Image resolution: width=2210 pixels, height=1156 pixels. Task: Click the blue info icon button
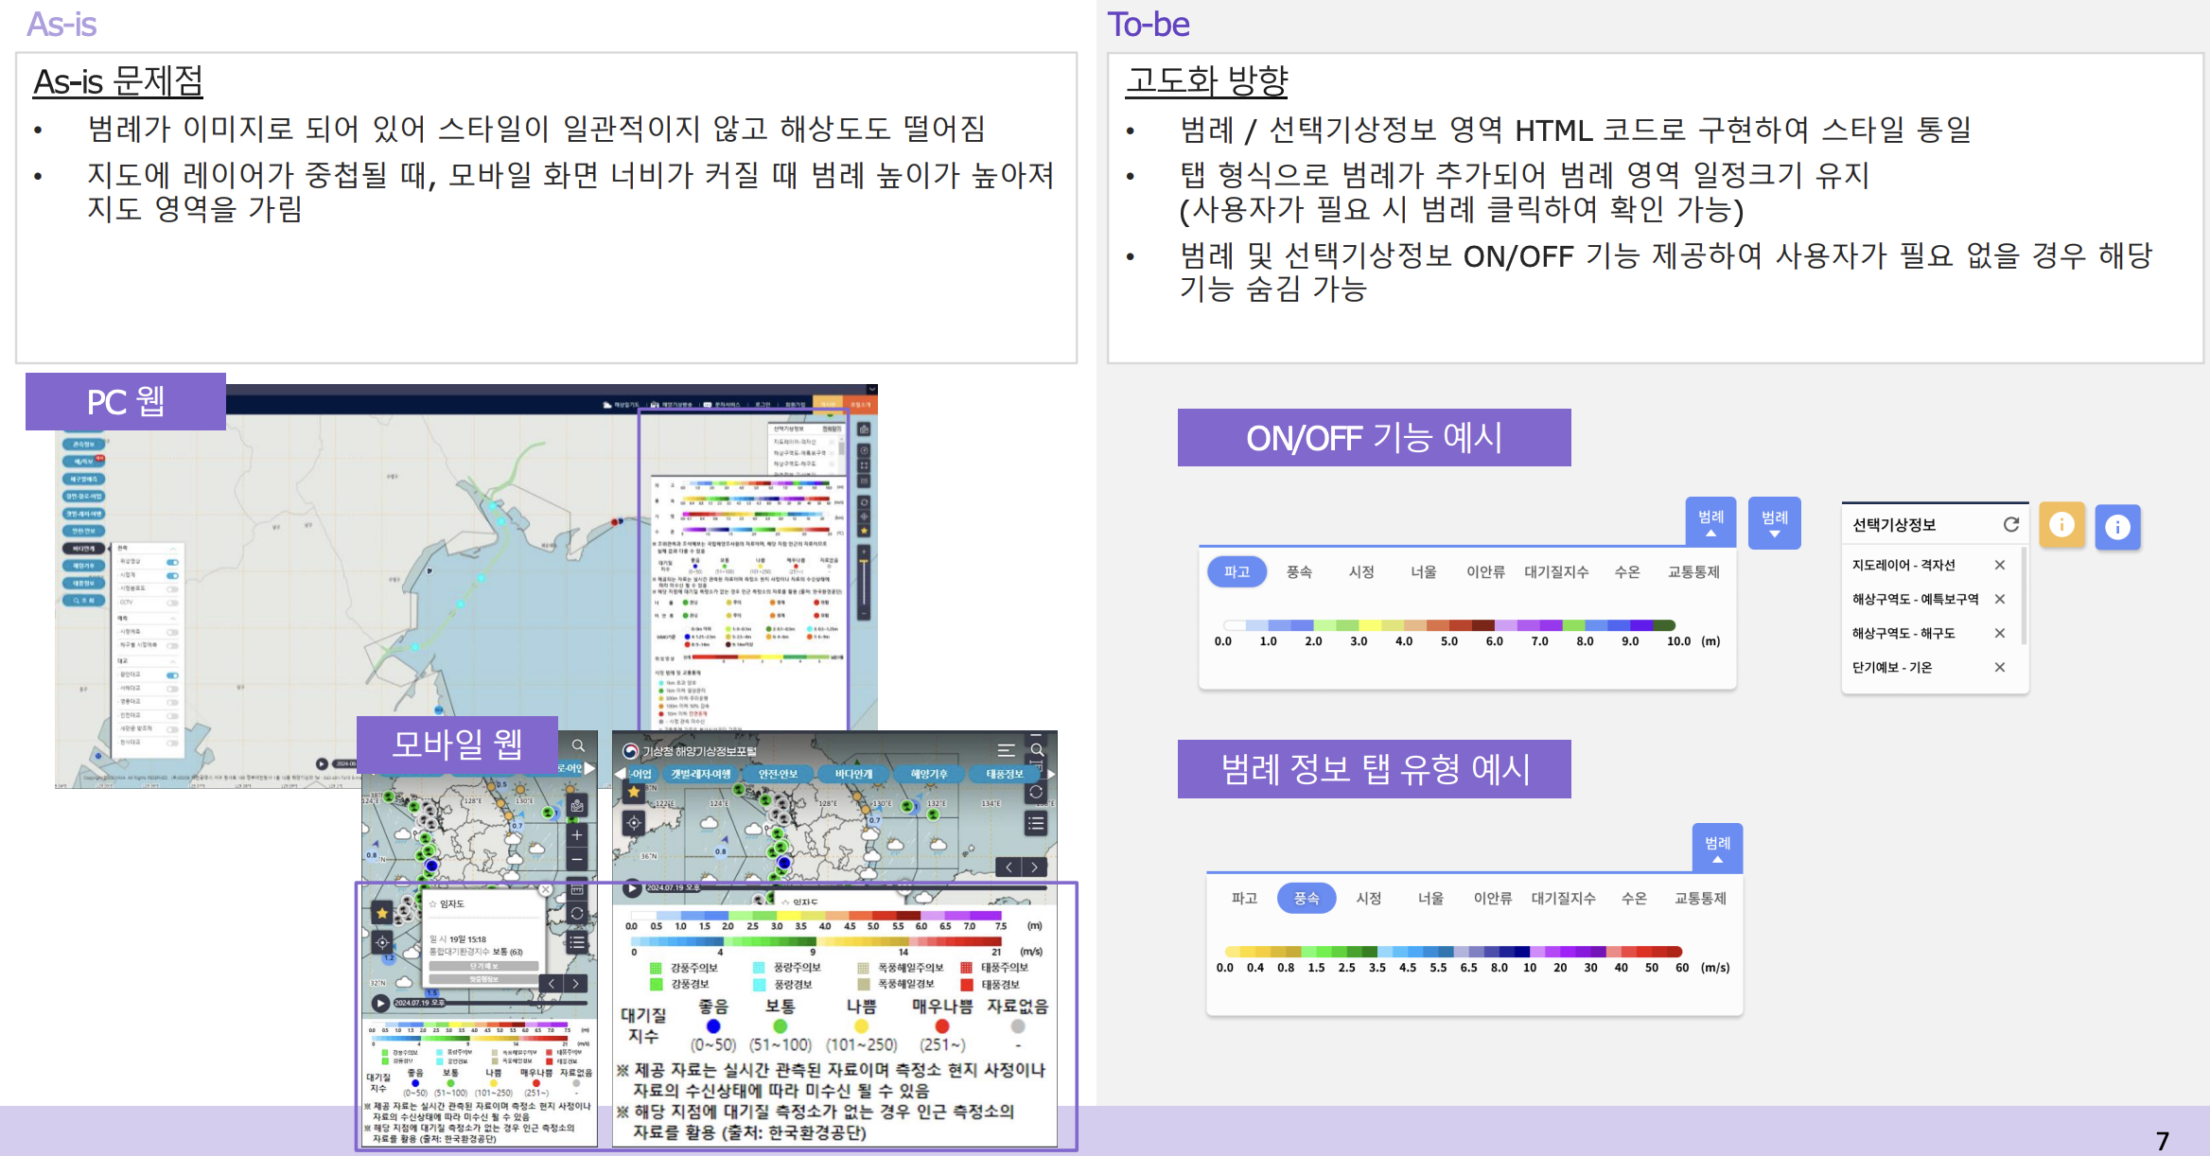pos(2117,527)
